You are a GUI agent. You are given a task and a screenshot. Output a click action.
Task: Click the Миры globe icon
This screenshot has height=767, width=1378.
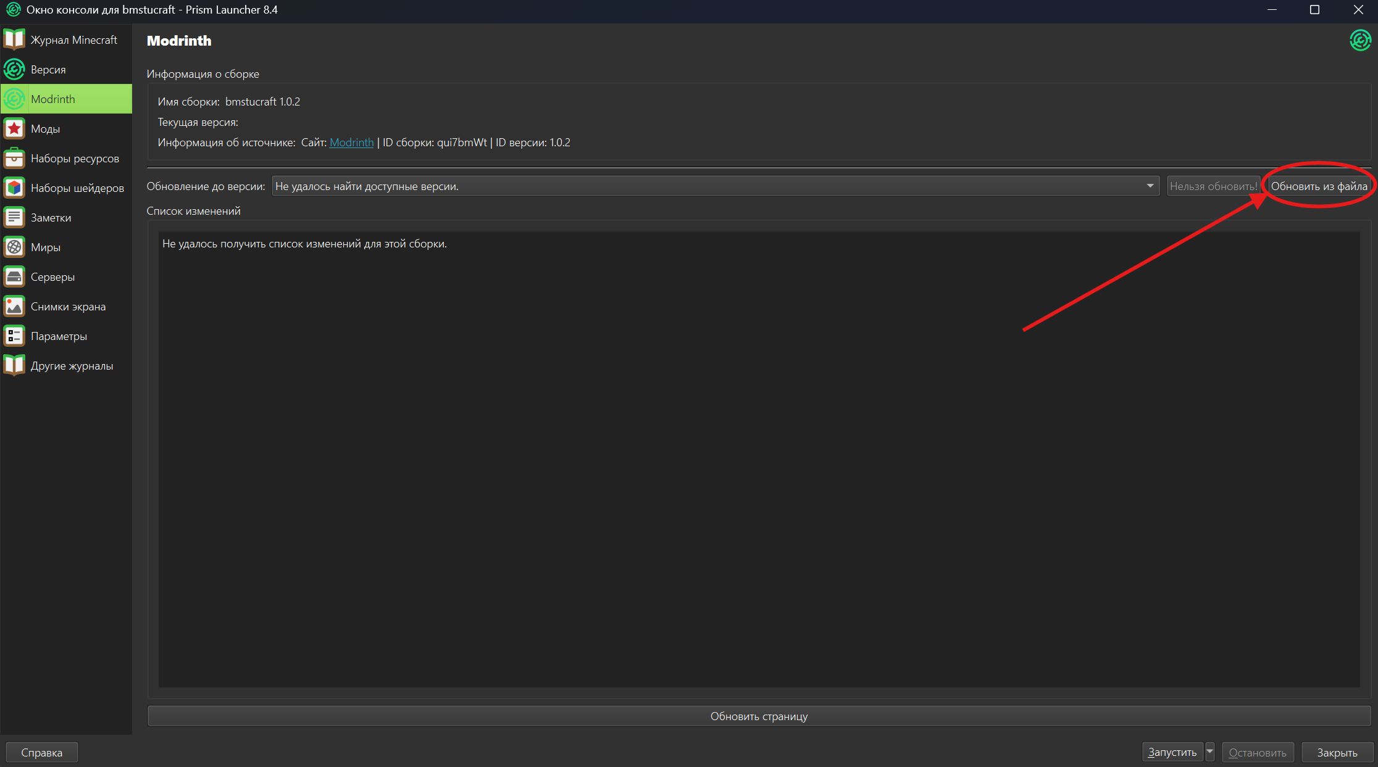click(14, 247)
